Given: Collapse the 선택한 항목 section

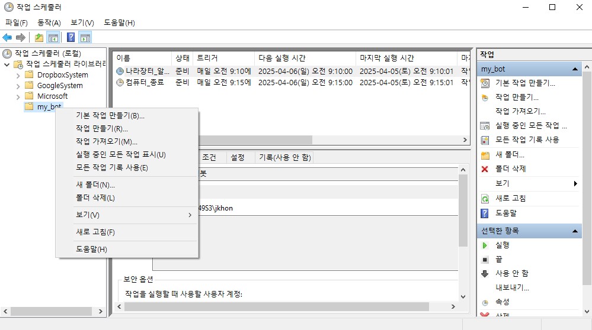Looking at the screenshot, I should point(575,231).
